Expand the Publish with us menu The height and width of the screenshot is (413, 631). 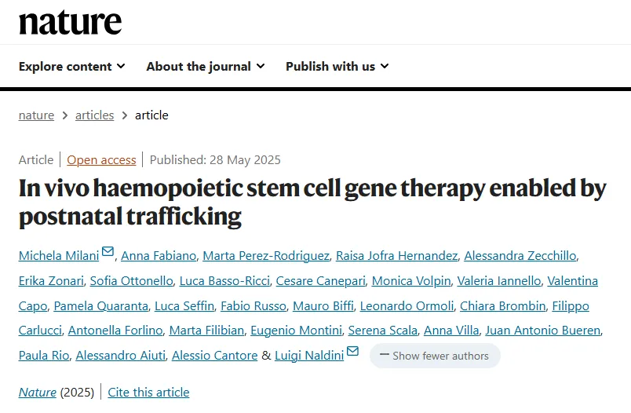pyautogui.click(x=337, y=67)
